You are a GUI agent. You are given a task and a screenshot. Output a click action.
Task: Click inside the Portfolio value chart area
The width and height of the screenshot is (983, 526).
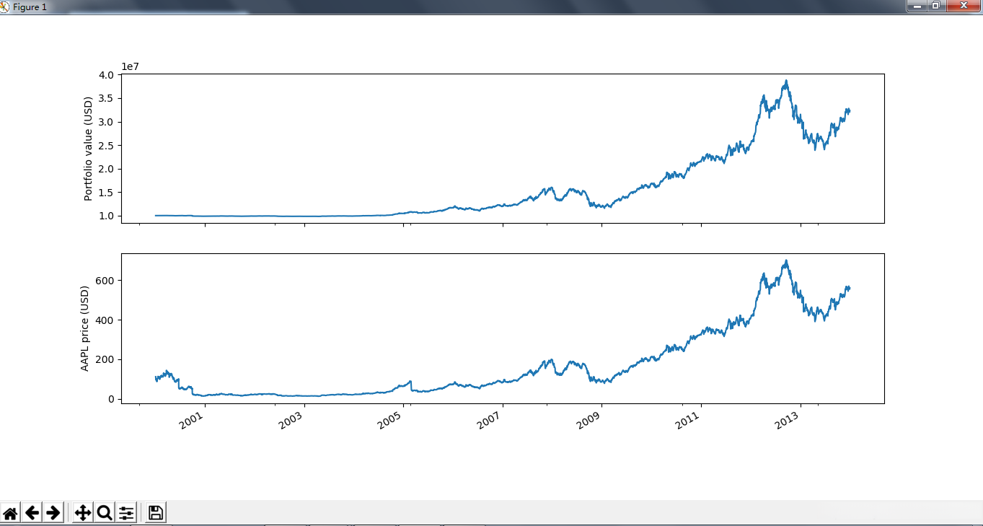[x=503, y=148]
